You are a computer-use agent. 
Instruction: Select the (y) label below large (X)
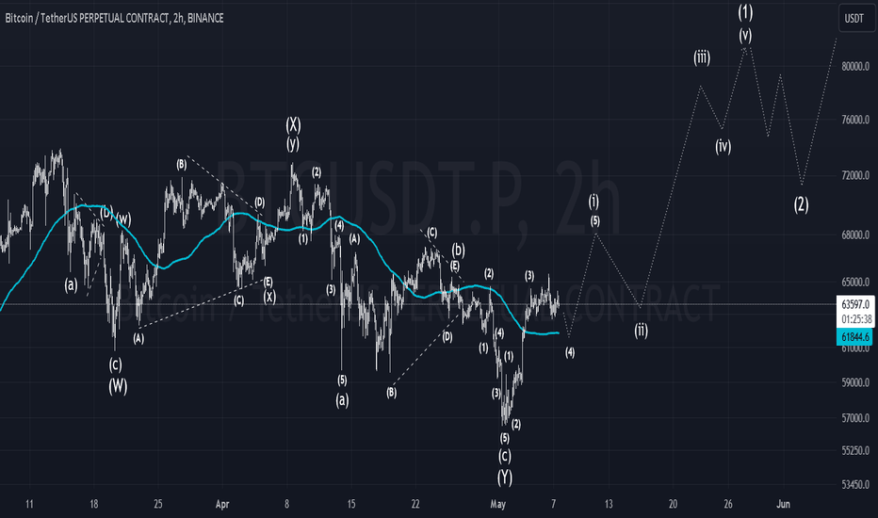tap(293, 143)
